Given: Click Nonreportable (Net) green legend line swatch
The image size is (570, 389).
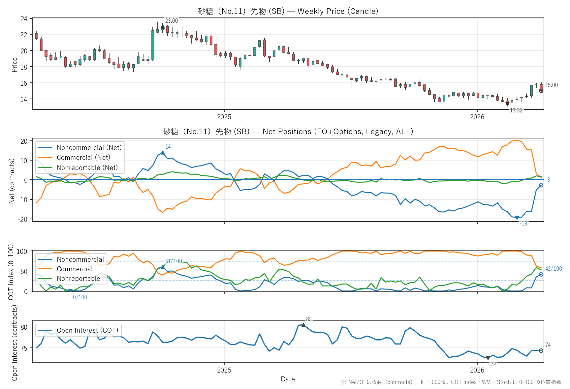Looking at the screenshot, I should point(45,168).
